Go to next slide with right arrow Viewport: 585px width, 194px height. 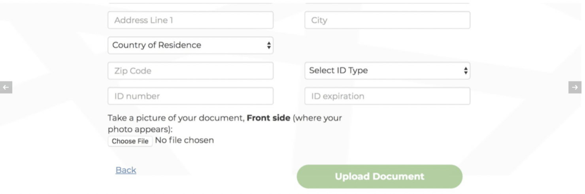(x=575, y=87)
